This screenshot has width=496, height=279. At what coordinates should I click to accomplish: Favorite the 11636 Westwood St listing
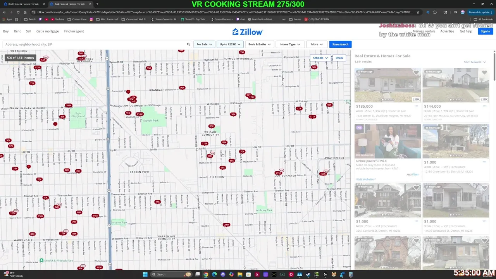484,188
